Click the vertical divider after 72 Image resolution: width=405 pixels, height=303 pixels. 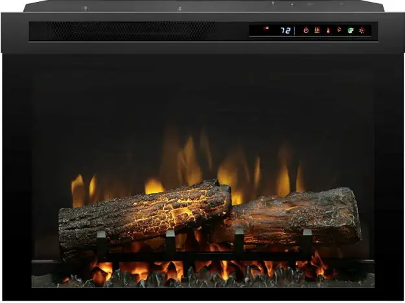coord(295,30)
